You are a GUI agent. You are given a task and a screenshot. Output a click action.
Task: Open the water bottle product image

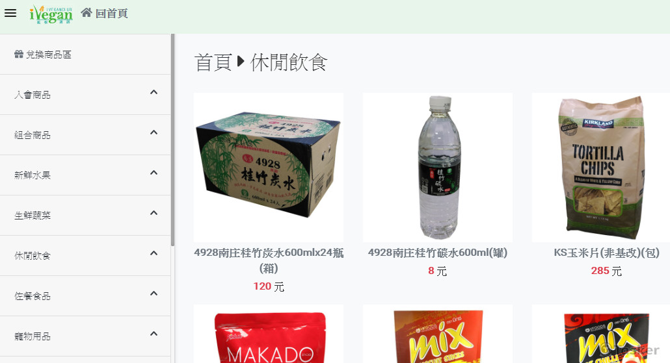tap(438, 168)
